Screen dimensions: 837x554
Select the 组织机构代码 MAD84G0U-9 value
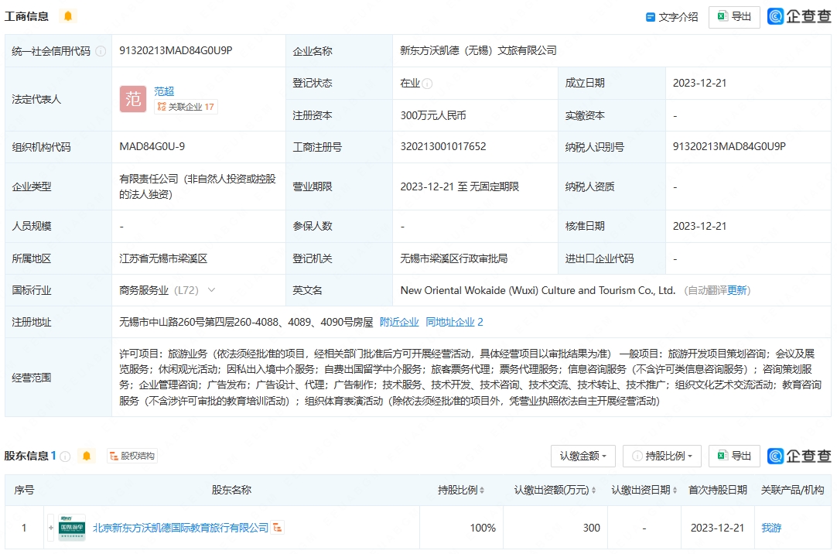tap(152, 147)
